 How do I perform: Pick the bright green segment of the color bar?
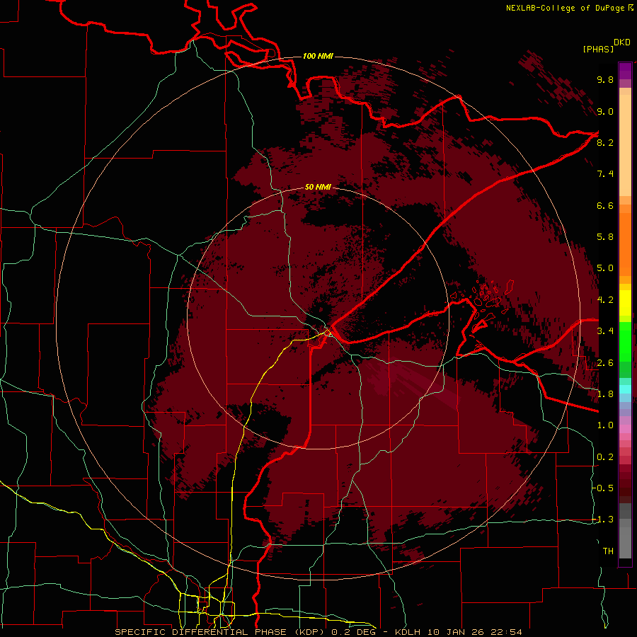(625, 341)
